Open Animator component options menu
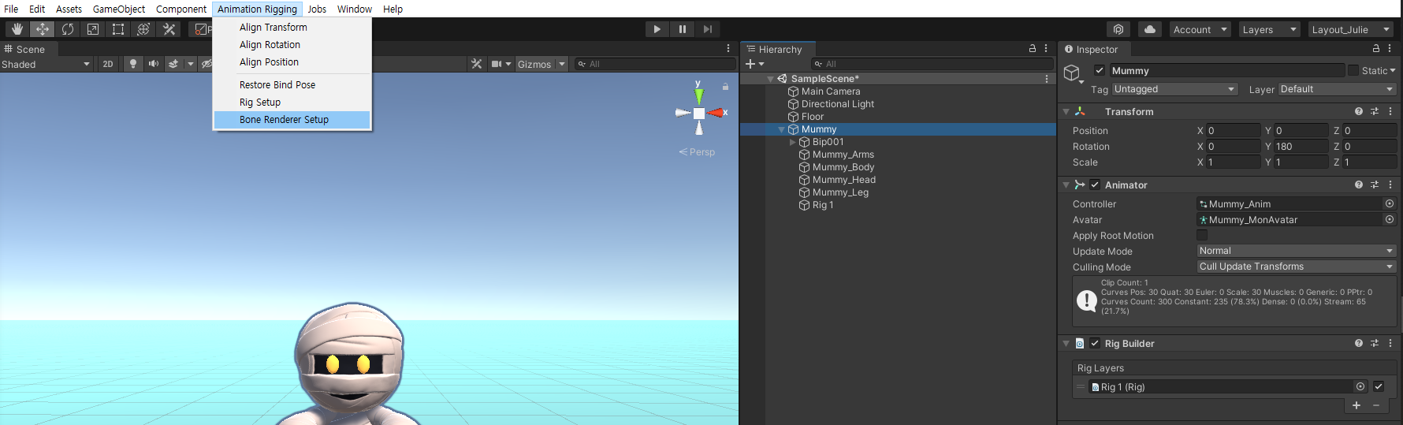Viewport: 1403px width, 425px height. [1390, 185]
